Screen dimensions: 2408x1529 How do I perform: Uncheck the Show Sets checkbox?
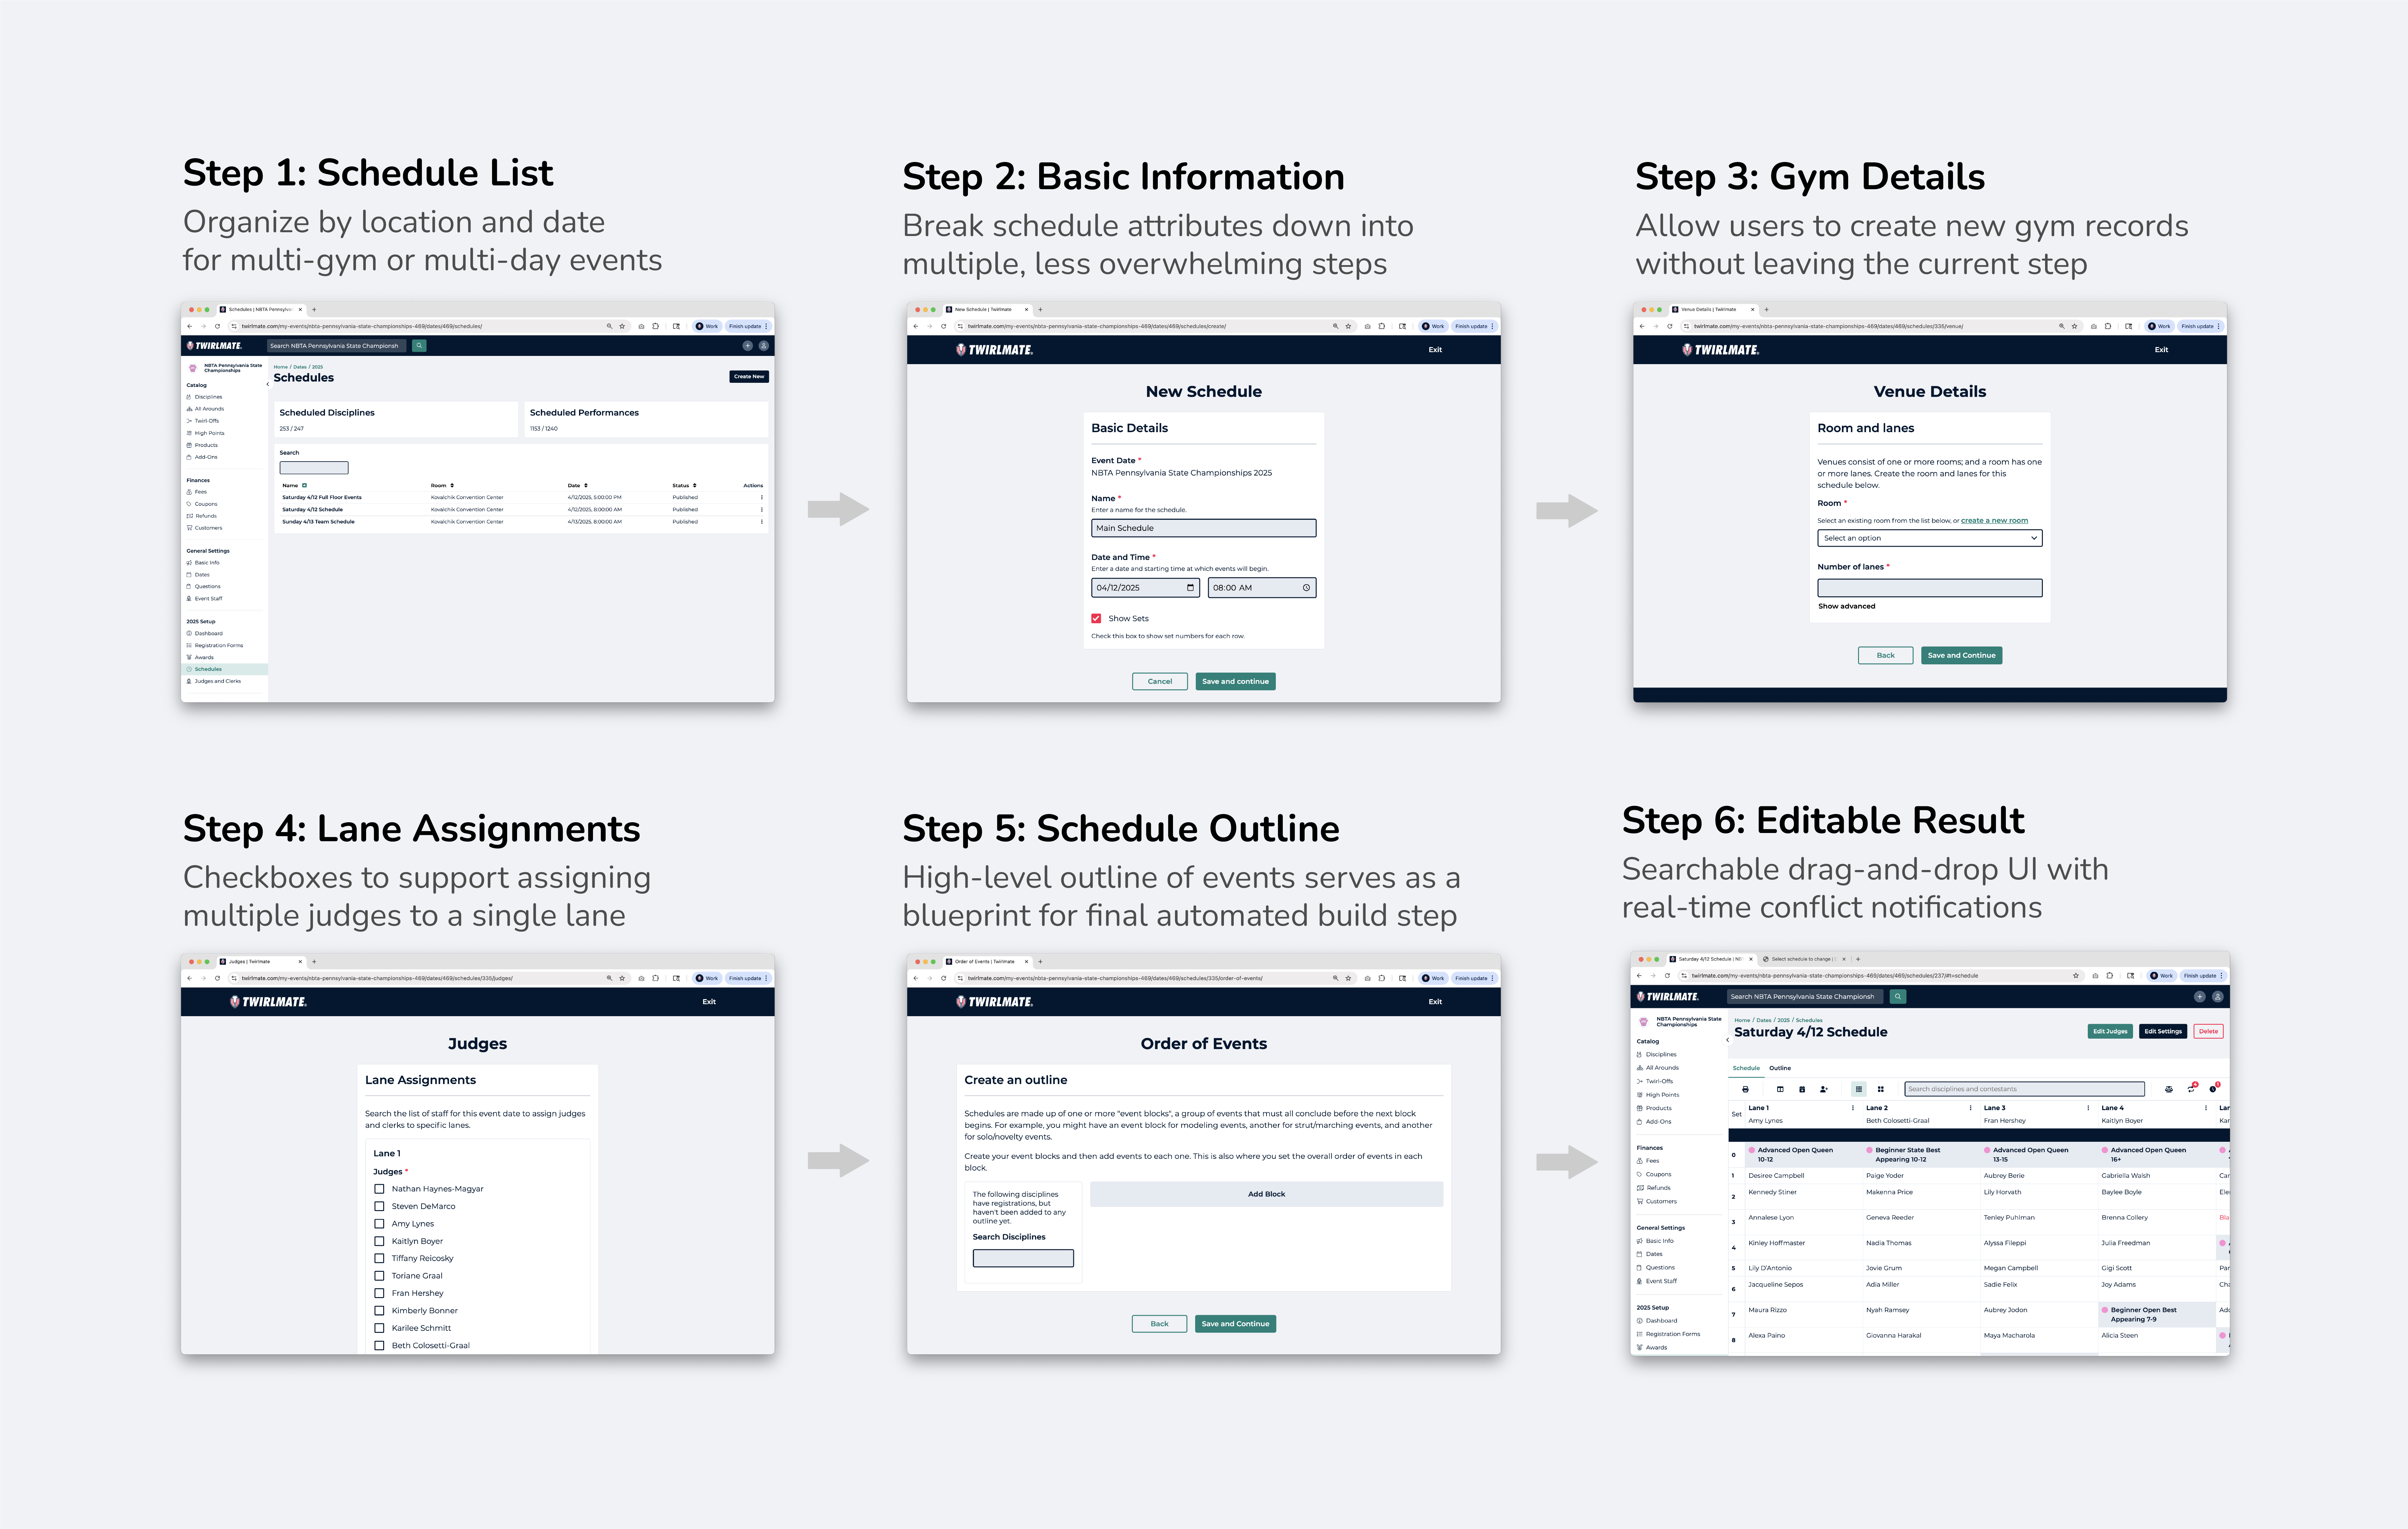click(x=1096, y=618)
